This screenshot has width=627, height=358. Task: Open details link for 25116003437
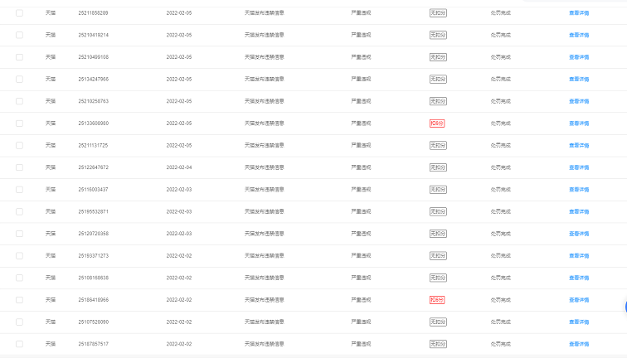coord(579,190)
